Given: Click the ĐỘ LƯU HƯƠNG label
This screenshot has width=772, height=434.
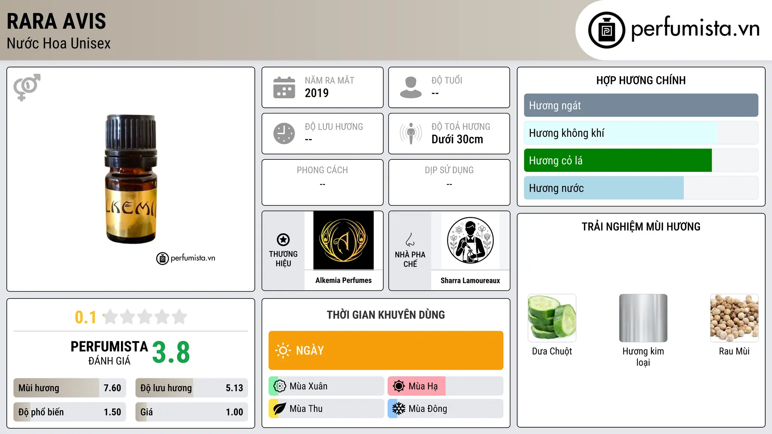Looking at the screenshot, I should [334, 127].
